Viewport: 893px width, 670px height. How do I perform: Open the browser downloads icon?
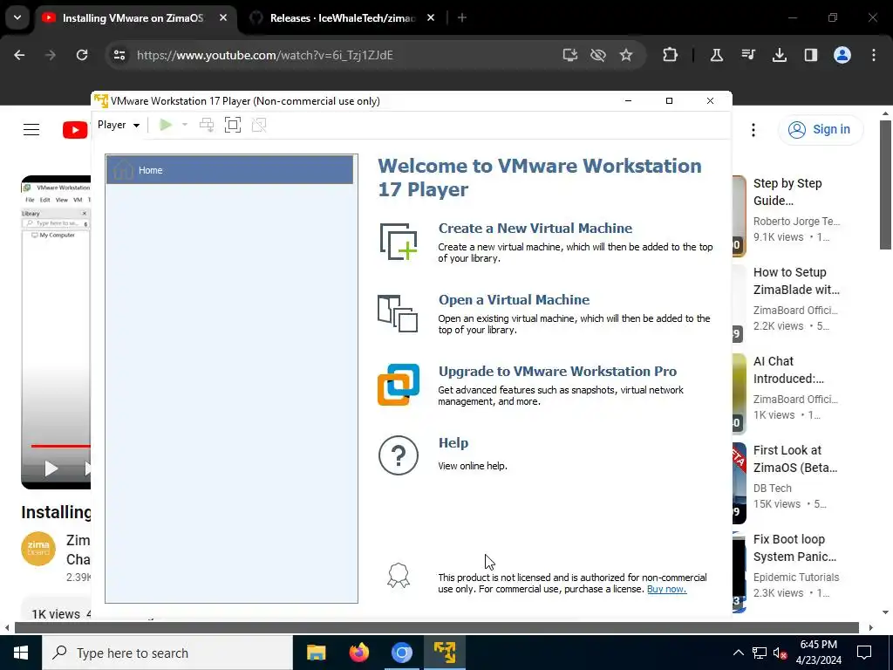click(x=780, y=55)
